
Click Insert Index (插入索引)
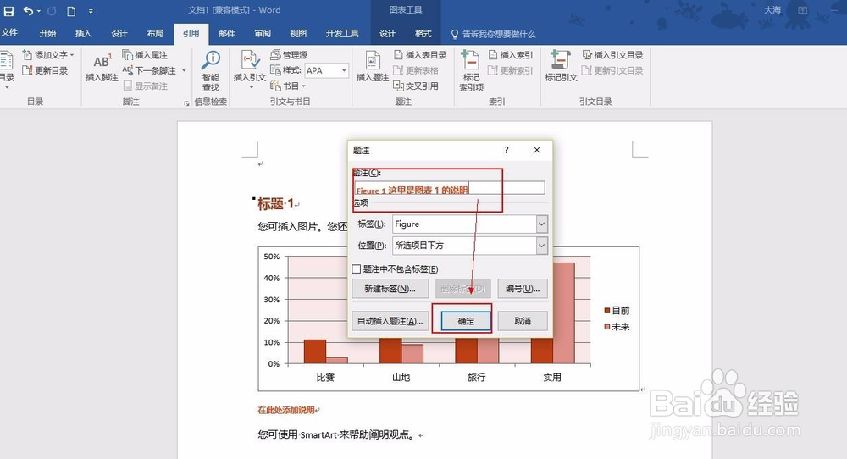511,55
